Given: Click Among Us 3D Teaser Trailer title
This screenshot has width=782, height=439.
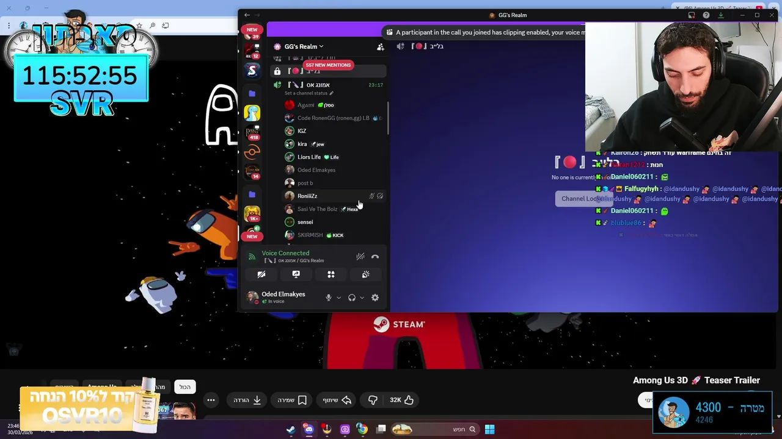Looking at the screenshot, I should tap(696, 380).
